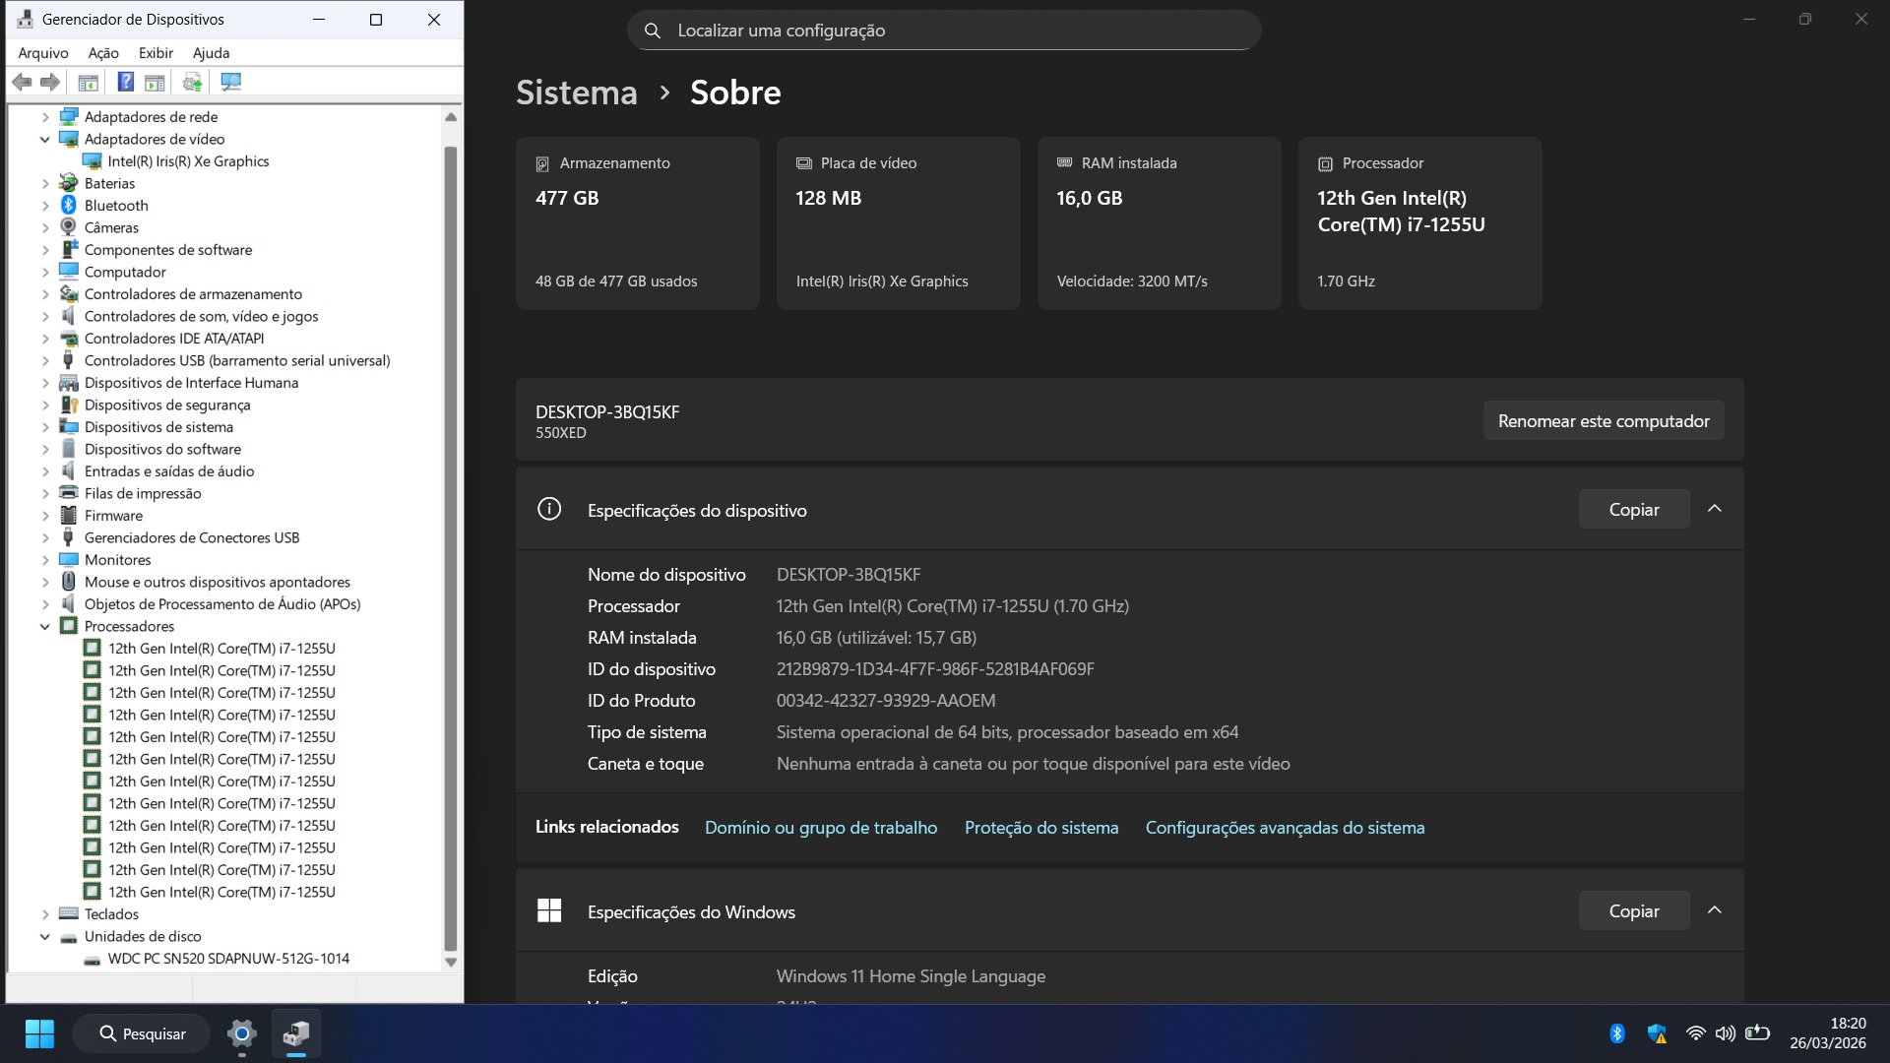The height and width of the screenshot is (1063, 1890).
Task: Click the info icon beside Especificações do dispositivo
Action: [x=549, y=509]
